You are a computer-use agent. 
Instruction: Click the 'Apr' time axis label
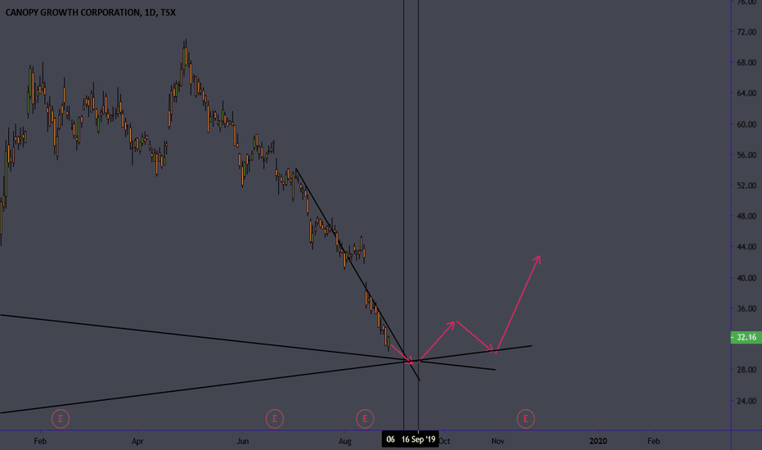(137, 441)
